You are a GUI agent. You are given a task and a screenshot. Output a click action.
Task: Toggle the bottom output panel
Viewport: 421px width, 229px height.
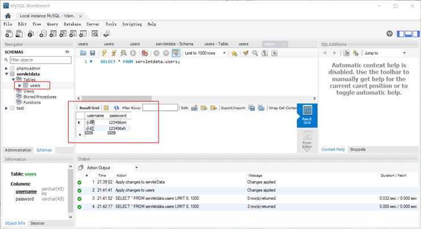click(x=409, y=34)
